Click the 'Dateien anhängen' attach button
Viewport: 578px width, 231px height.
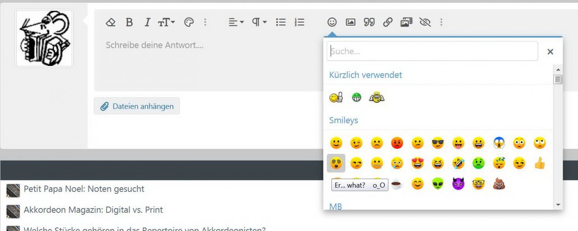coord(137,106)
